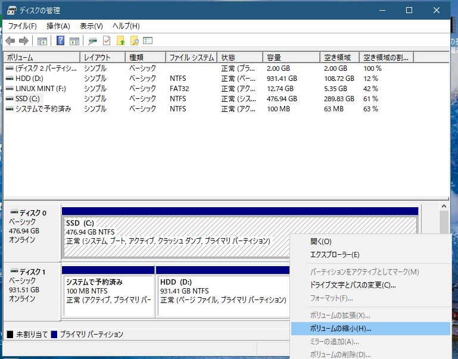Click the back arrow toolbar icon
Viewport: 458px width, 359px height.
(x=10, y=41)
